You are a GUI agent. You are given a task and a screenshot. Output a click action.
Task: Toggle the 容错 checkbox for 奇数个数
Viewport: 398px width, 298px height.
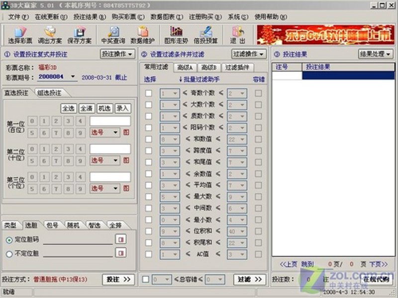[258, 93]
